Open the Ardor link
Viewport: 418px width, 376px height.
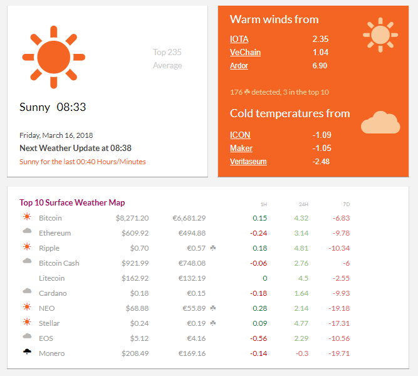[x=239, y=66]
